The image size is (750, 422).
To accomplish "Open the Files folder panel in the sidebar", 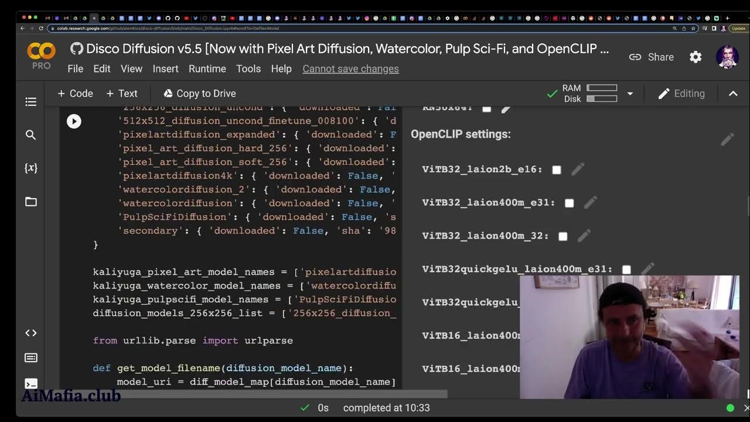I will 31,202.
